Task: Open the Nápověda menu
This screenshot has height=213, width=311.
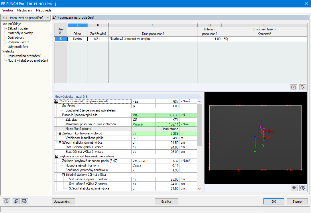Action: tap(44, 10)
